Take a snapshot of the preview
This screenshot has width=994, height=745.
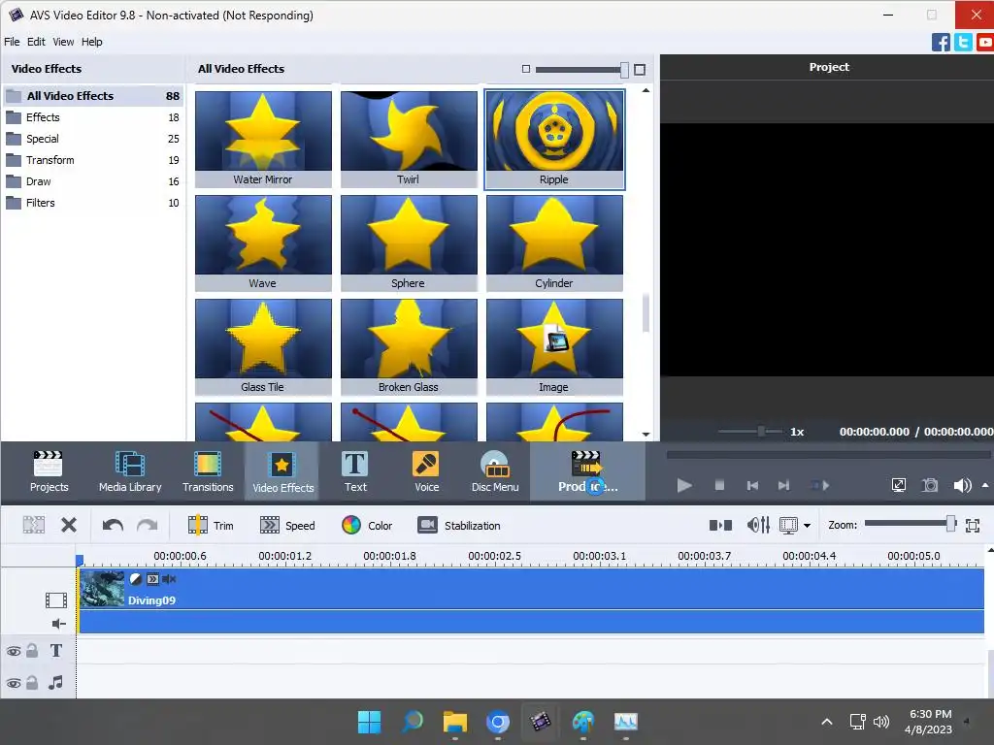930,485
